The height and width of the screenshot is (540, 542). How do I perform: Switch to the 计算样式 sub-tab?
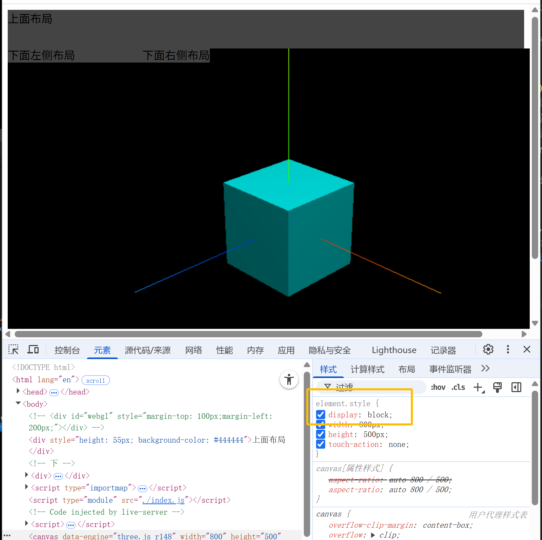(x=368, y=369)
